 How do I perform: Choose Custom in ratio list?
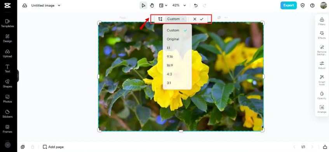pos(177,30)
